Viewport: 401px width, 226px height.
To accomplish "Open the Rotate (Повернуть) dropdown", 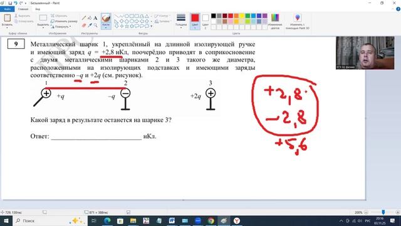I will click(x=61, y=26).
